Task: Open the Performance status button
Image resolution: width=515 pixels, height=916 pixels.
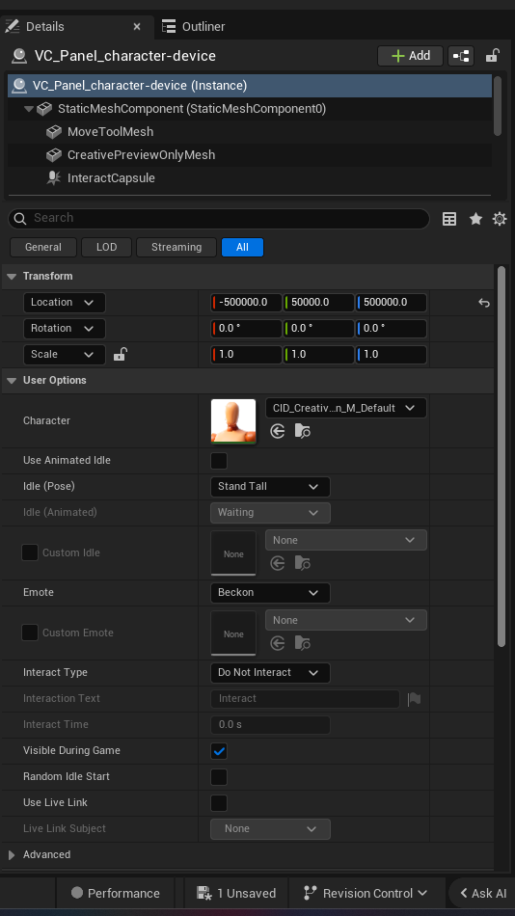Action: (115, 893)
